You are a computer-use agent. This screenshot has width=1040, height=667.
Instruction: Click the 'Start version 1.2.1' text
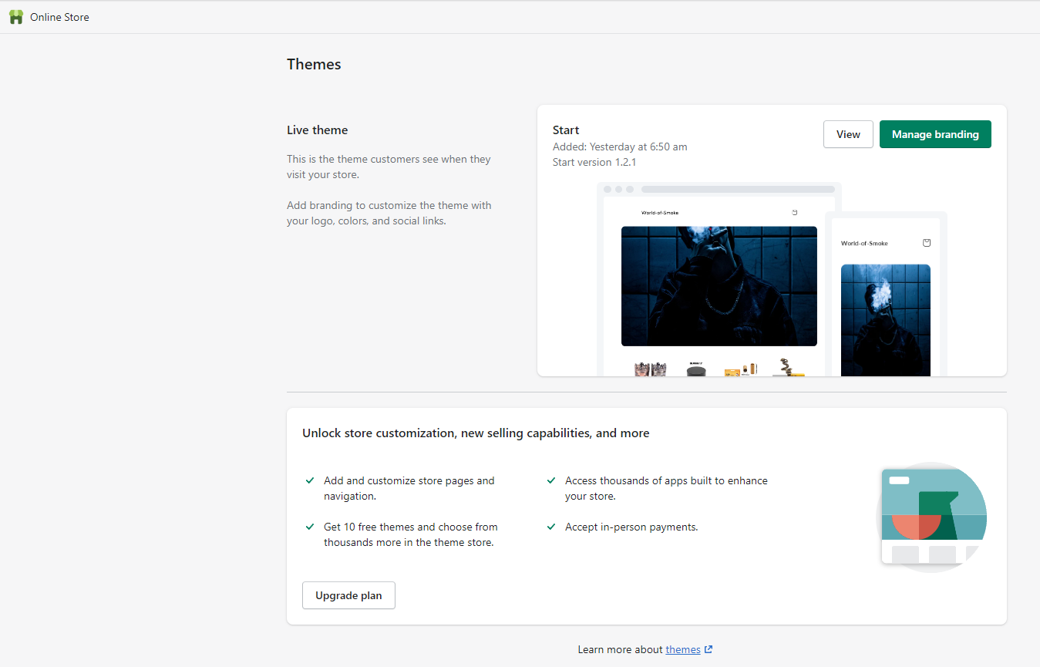click(x=594, y=162)
